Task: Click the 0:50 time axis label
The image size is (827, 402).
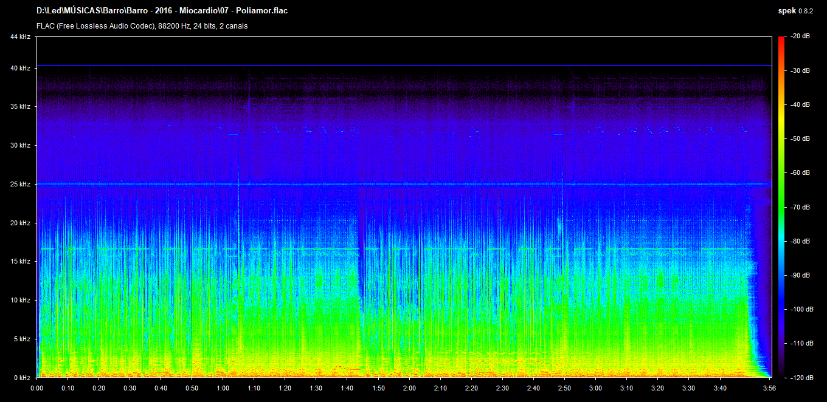Action: (192, 388)
